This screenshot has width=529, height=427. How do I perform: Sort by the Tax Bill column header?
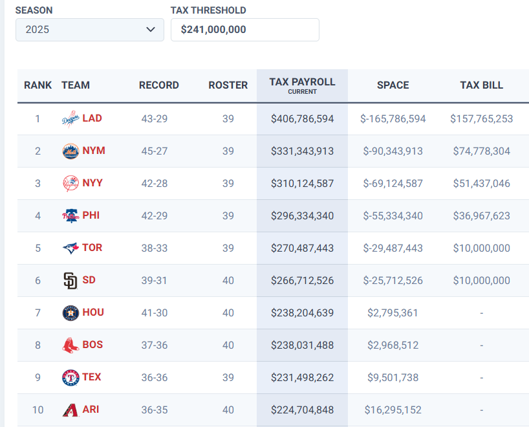pyautogui.click(x=481, y=85)
